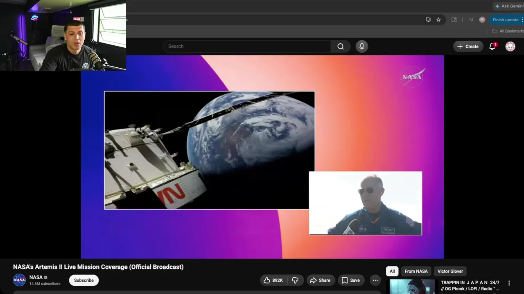Click the NASA channel avatar

point(19,280)
